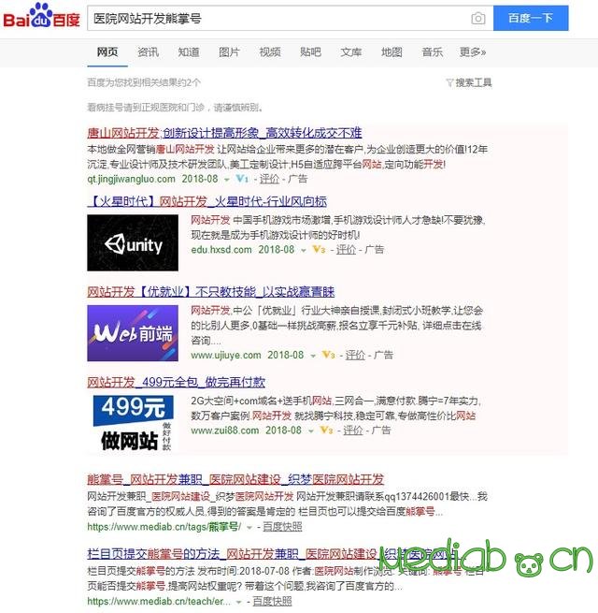Screen dimensions: 598x613
Task: Go to the 贴吧 tab
Action: click(310, 52)
